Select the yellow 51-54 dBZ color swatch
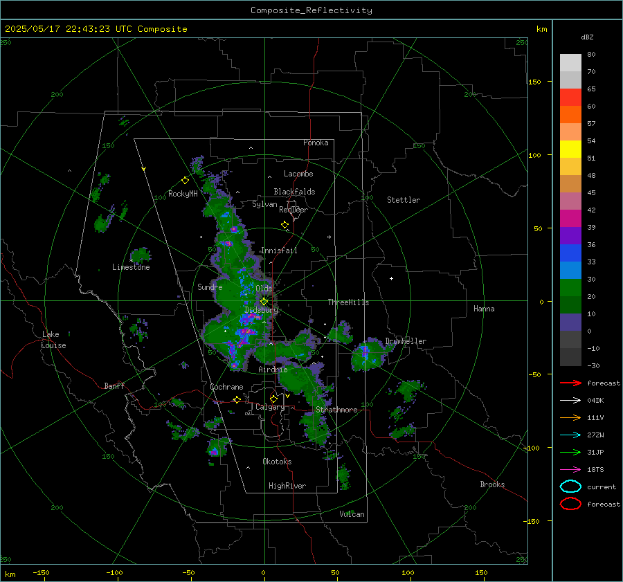The image size is (623, 582). [570, 149]
